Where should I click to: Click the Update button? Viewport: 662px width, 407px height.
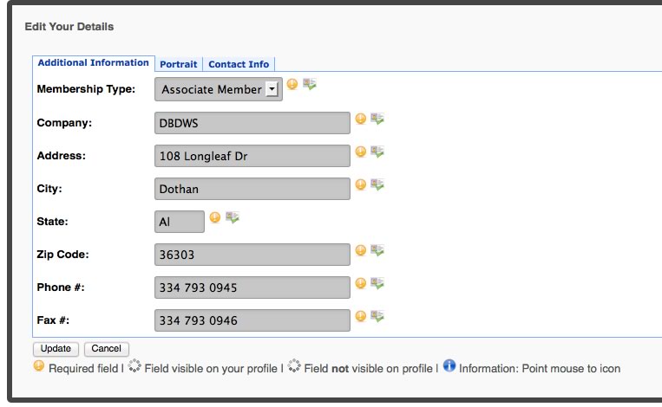[x=56, y=349]
